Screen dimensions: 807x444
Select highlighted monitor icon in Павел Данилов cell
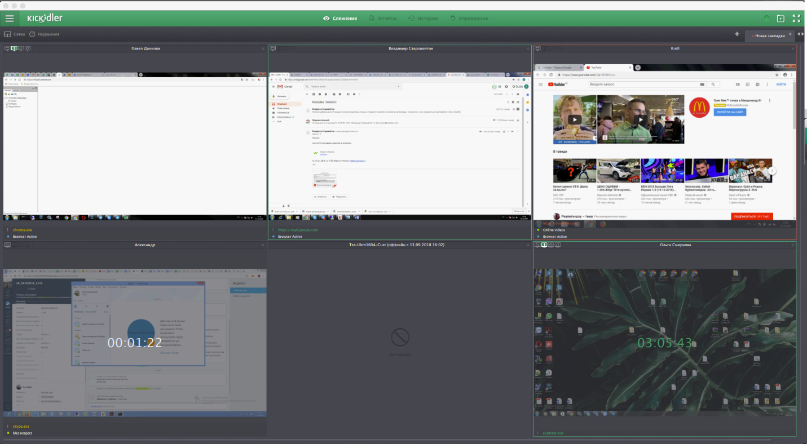[x=14, y=48]
